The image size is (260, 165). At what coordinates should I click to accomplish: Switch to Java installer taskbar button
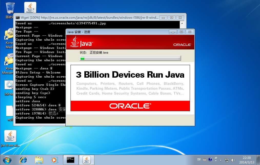pos(86,160)
